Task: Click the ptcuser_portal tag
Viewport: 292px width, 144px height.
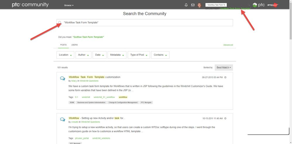Action: tap(82, 138)
